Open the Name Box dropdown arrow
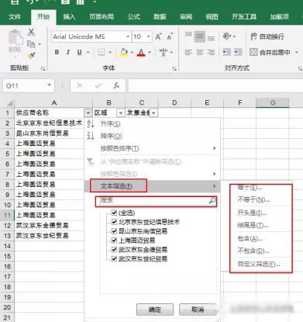Viewport: 303px width, 322px height. tap(49, 85)
